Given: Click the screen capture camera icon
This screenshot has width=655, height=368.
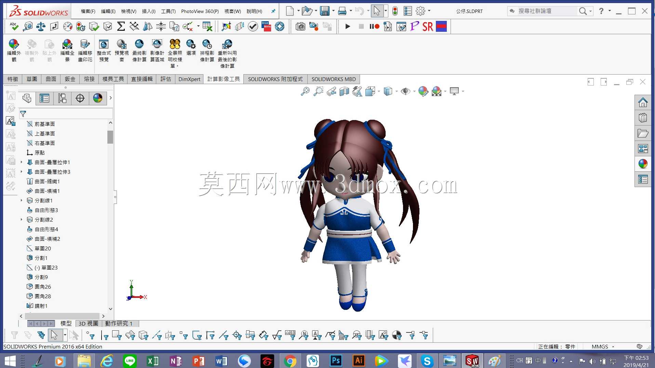Looking at the screenshot, I should coord(300,26).
